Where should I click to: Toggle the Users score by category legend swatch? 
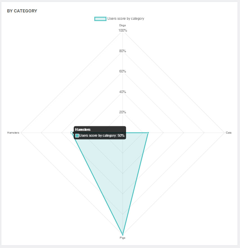[100, 19]
